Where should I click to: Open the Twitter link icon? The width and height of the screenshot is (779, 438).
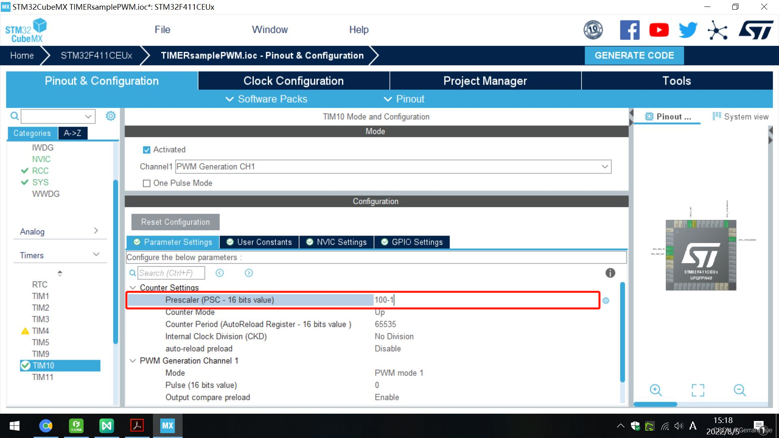click(688, 30)
